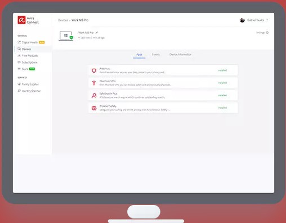Click the pencil icon to rename the device

coord(97,33)
